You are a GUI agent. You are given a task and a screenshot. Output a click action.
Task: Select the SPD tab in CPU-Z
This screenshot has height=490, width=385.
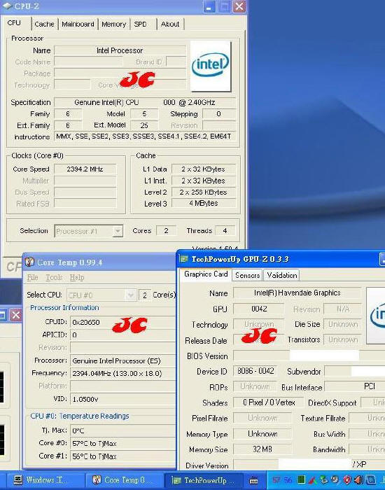click(140, 24)
